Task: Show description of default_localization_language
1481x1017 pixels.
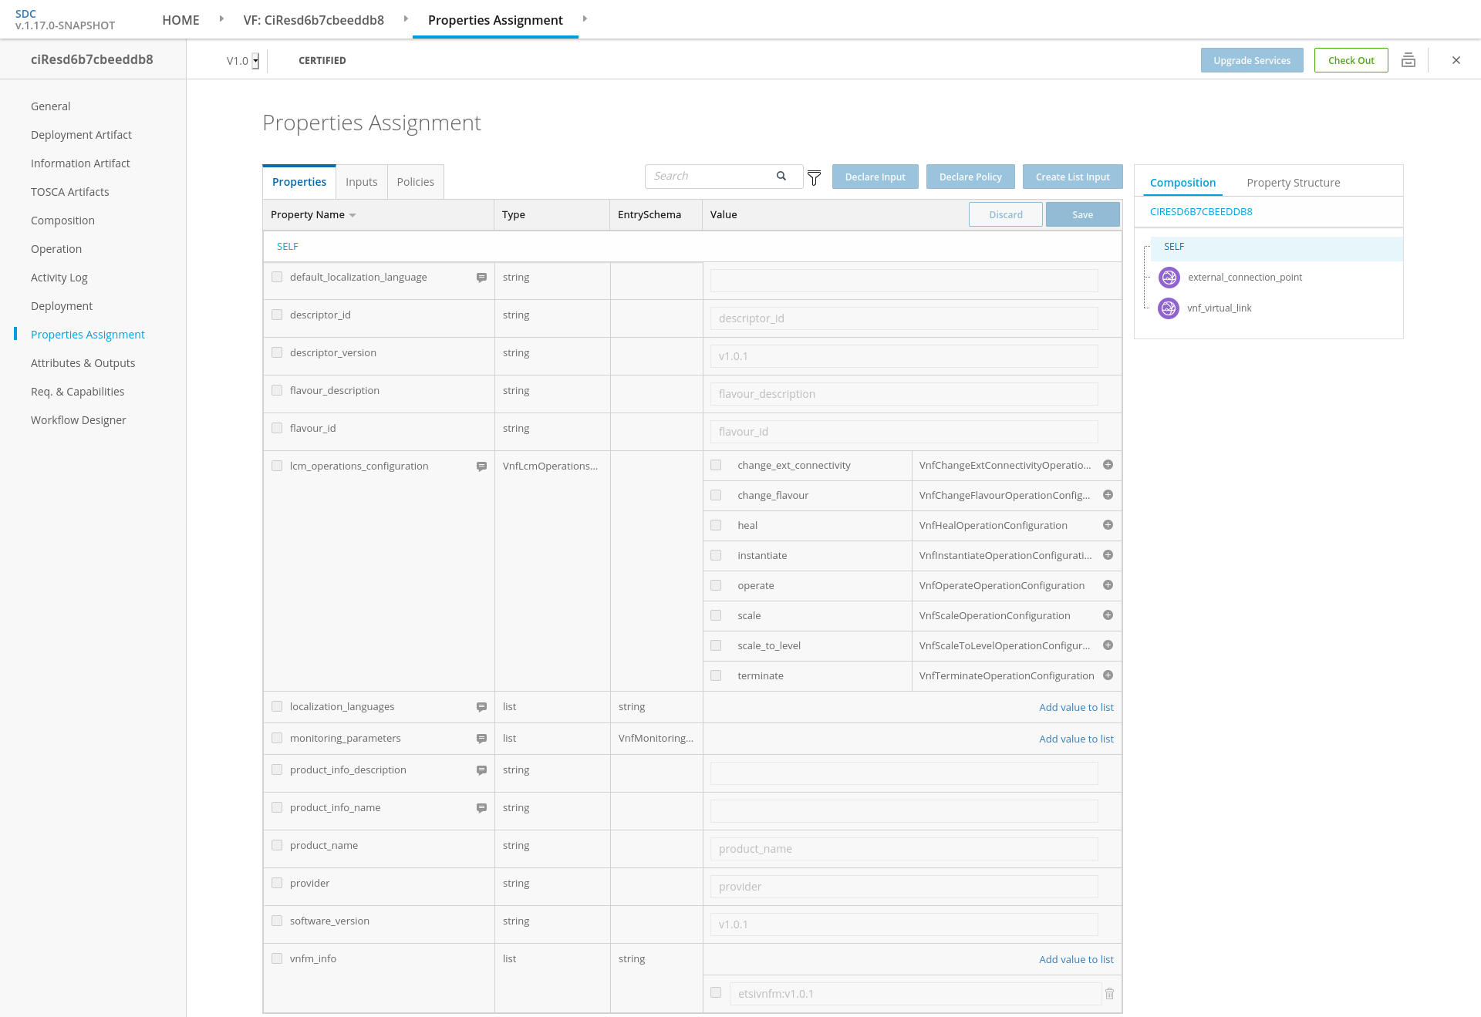Action: [481, 278]
